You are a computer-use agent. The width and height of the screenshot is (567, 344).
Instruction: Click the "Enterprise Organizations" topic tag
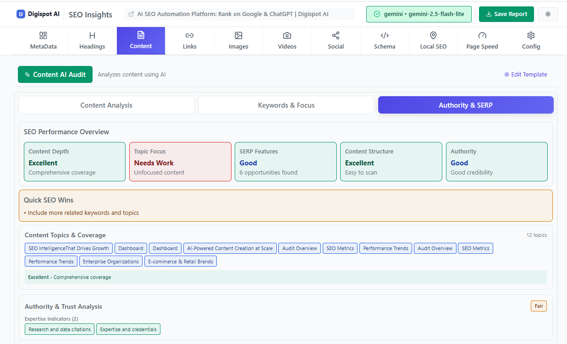click(111, 262)
